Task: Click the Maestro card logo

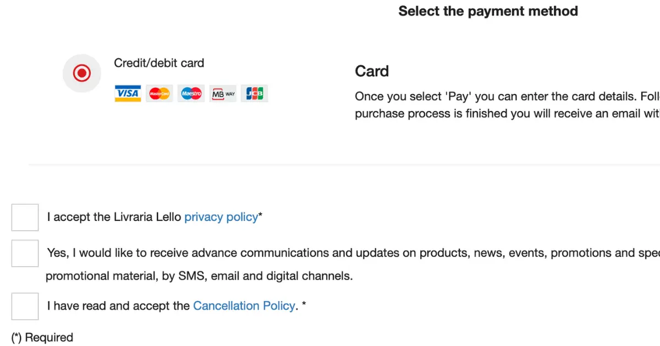Action: 191,93
